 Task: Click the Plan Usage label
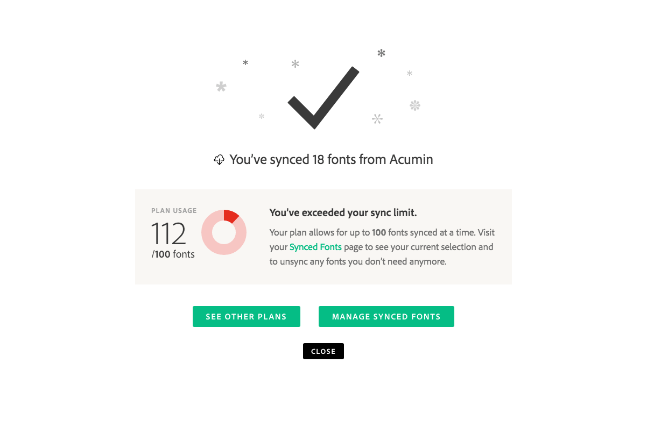174,211
